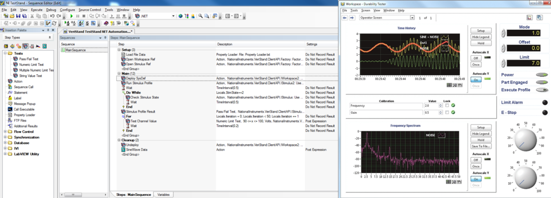Switch to the Variables tab

[x=163, y=195]
